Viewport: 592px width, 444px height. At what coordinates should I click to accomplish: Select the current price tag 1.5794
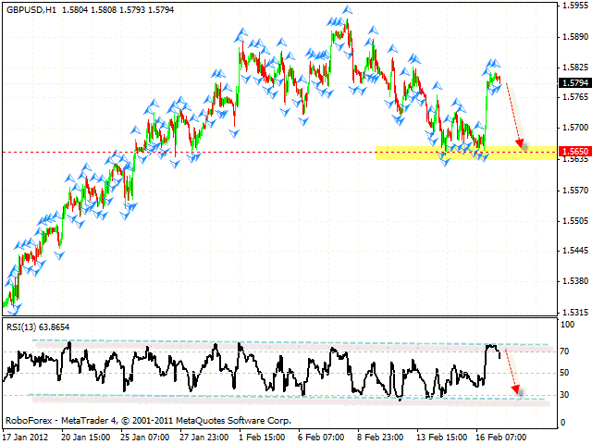point(571,82)
